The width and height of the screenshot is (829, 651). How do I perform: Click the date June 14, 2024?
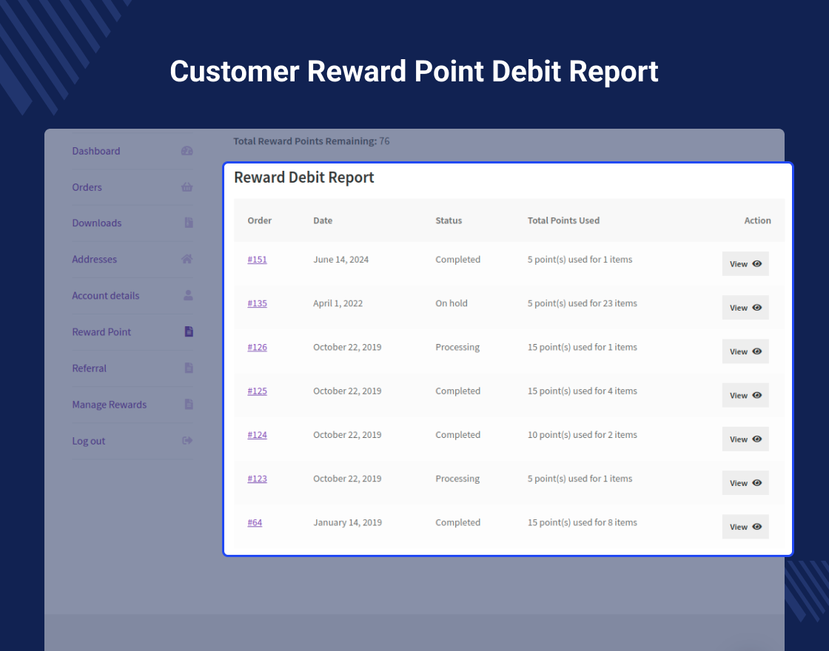[x=341, y=260]
